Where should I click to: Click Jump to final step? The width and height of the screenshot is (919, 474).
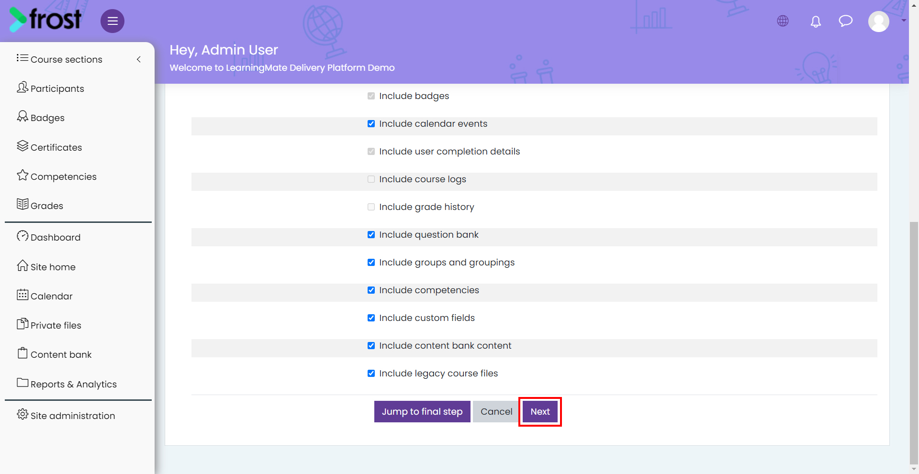tap(422, 412)
